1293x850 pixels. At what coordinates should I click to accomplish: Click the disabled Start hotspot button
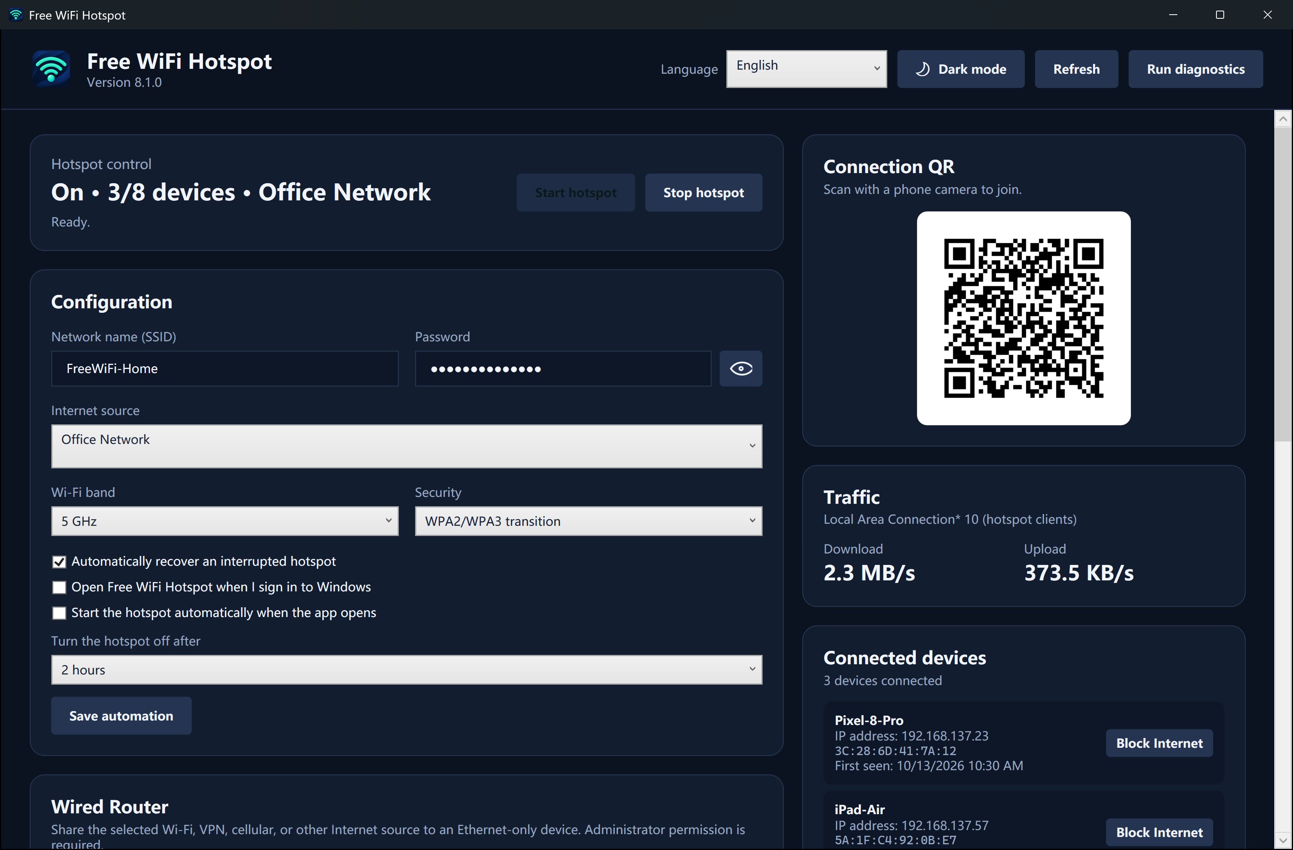(x=575, y=193)
